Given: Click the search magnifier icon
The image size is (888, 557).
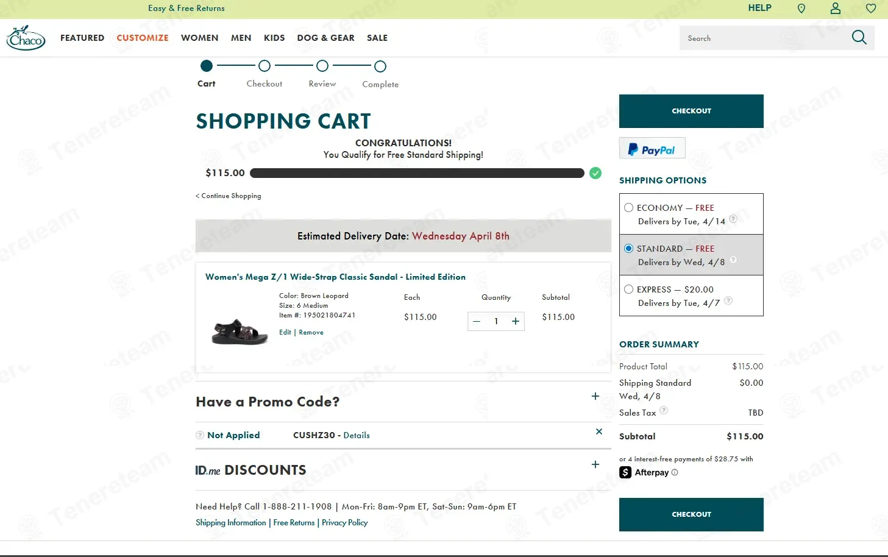Looking at the screenshot, I should [859, 38].
